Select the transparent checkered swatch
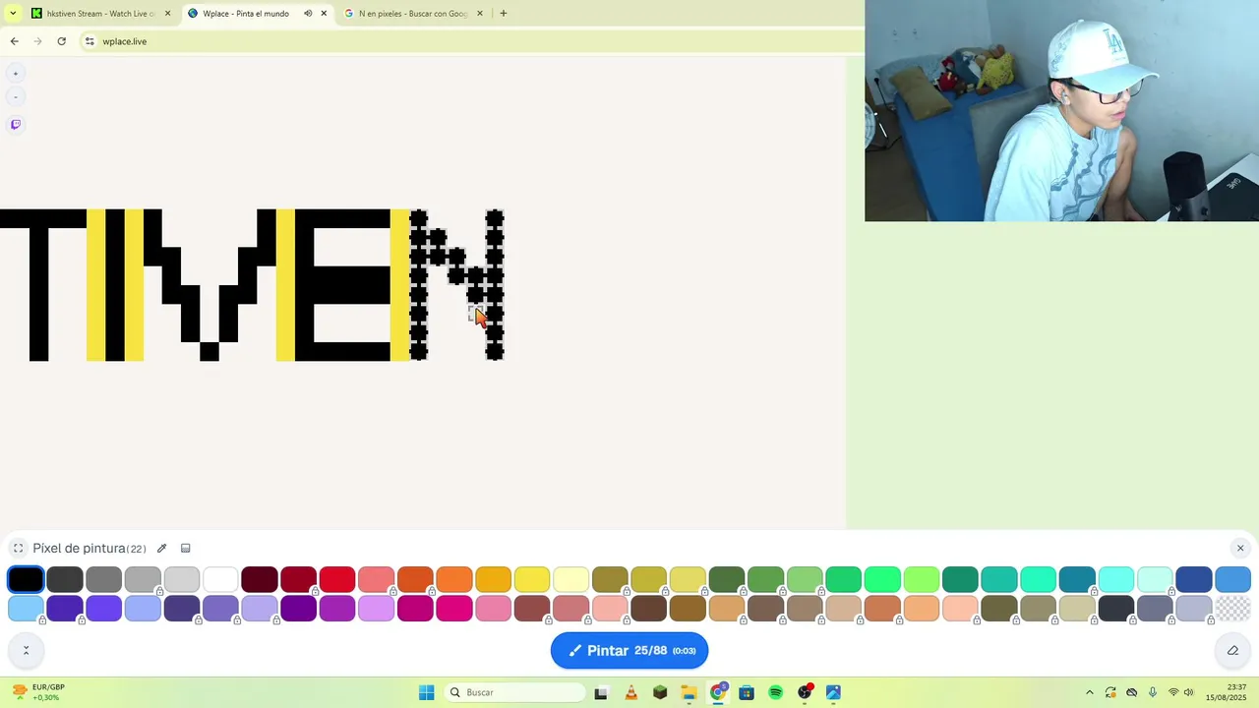Viewport: 1259px width, 708px height. (1232, 609)
